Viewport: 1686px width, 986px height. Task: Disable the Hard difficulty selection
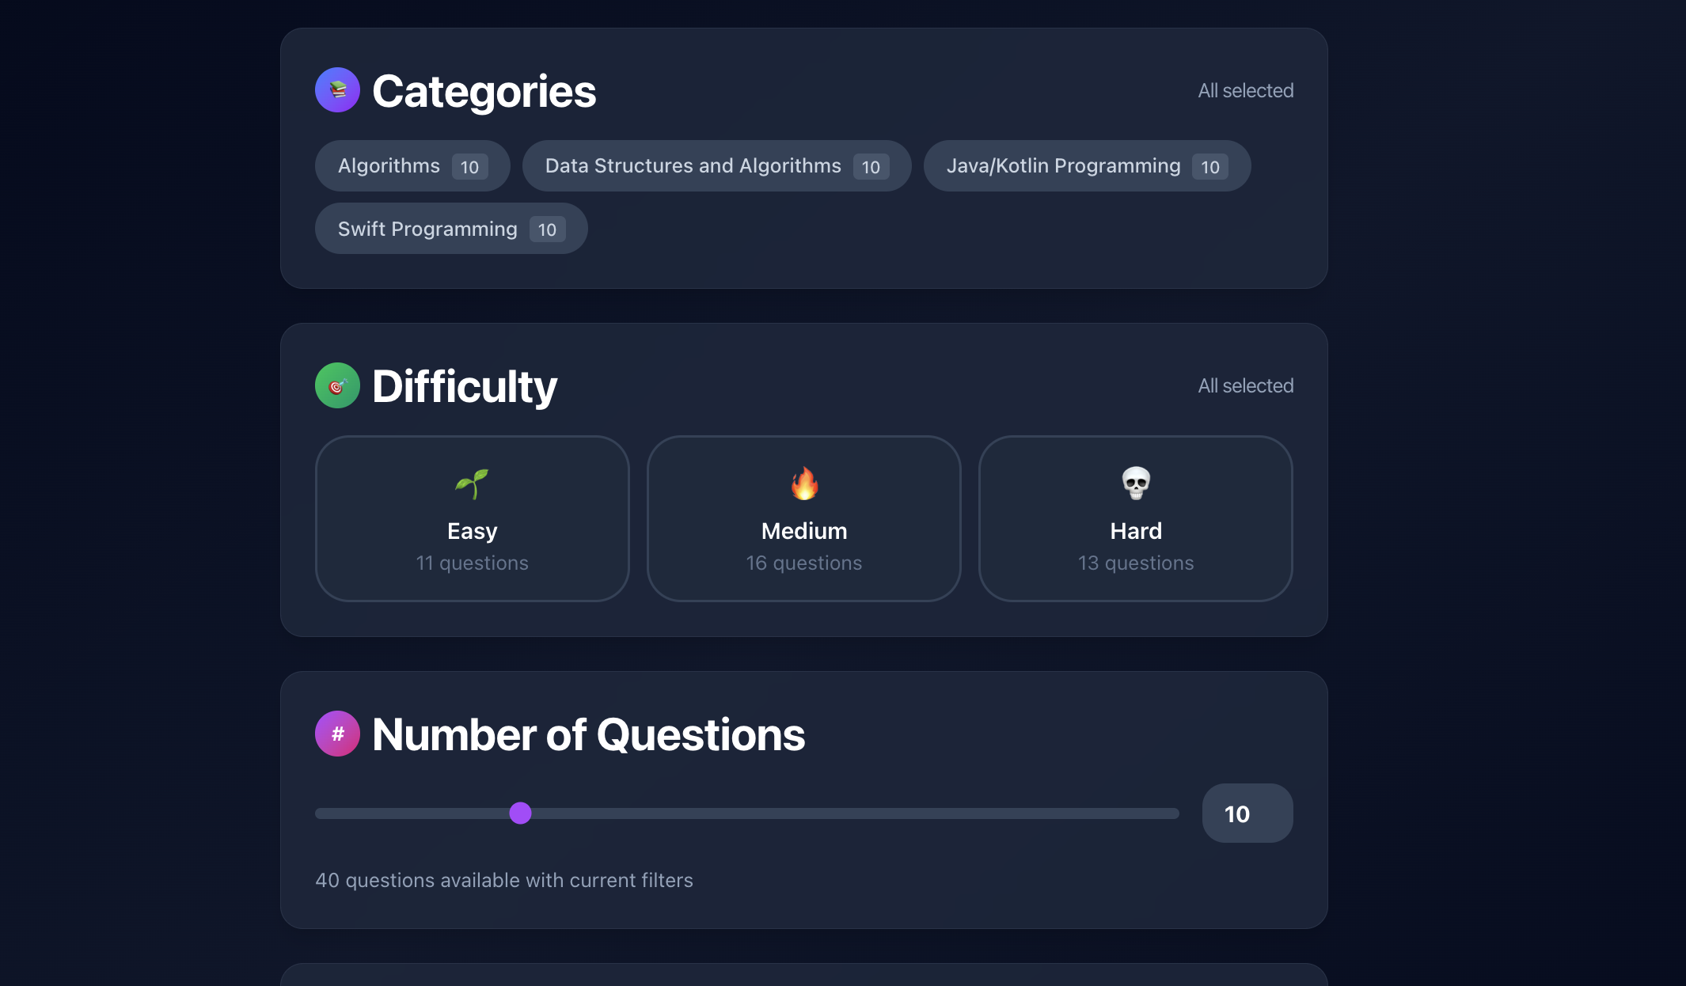pos(1135,519)
